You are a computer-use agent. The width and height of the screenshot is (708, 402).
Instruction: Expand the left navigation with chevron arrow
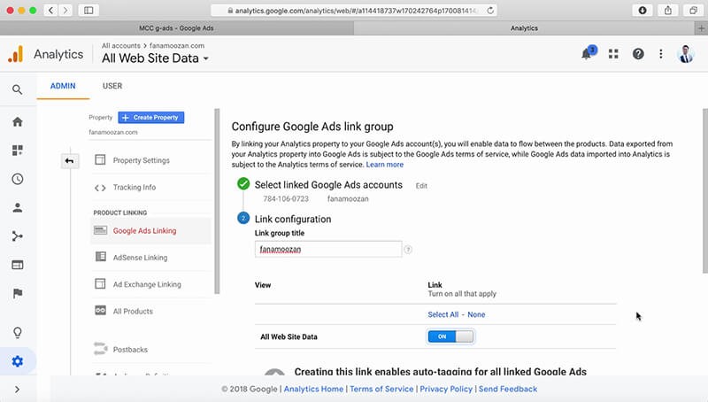(17, 390)
